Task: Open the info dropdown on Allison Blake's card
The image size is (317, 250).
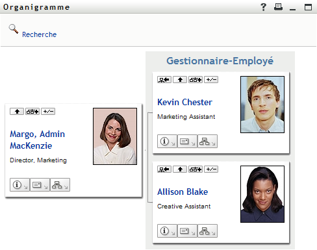Action: [x=167, y=231]
